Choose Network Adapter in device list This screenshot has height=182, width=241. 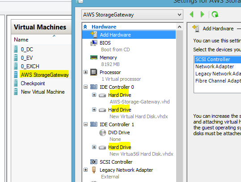click(x=215, y=66)
